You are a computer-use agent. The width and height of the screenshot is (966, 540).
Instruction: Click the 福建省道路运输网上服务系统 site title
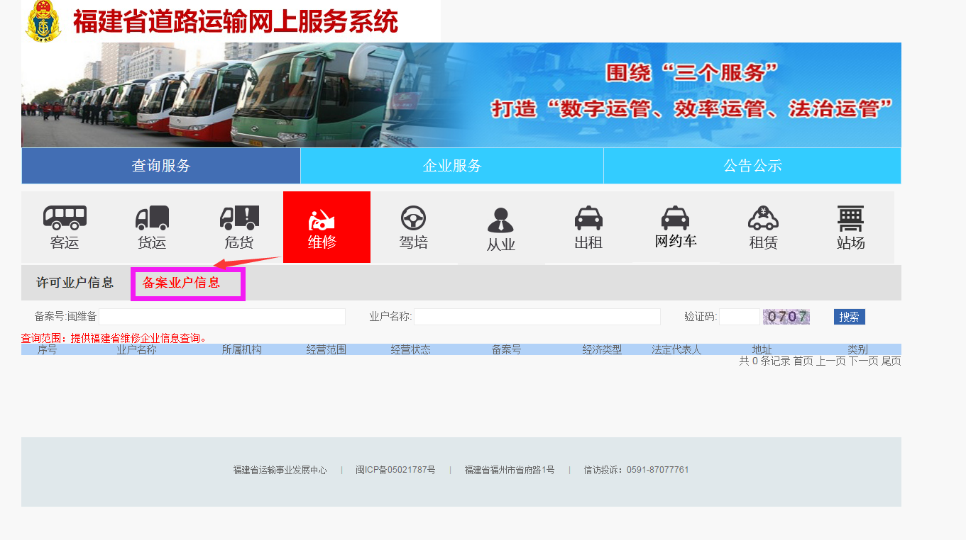point(235,21)
